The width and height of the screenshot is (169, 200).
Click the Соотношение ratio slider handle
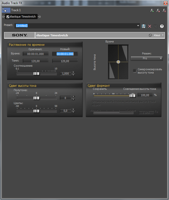36,74
